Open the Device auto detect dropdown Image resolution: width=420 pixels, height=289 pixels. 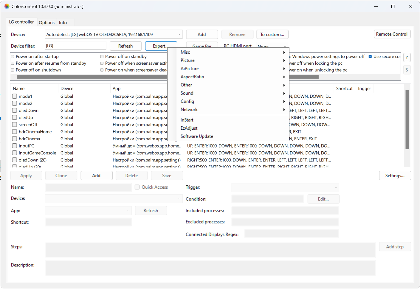[x=114, y=35]
